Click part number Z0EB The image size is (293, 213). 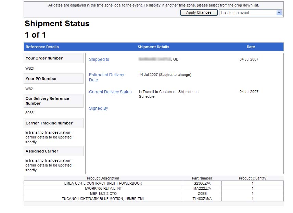coord(202,194)
